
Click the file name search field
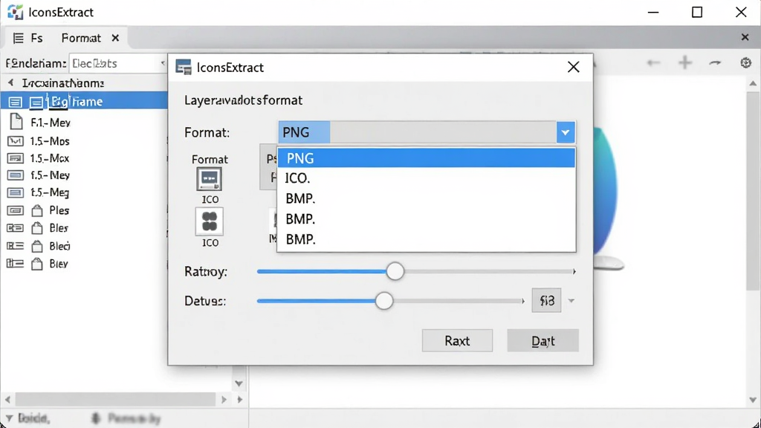click(x=117, y=63)
